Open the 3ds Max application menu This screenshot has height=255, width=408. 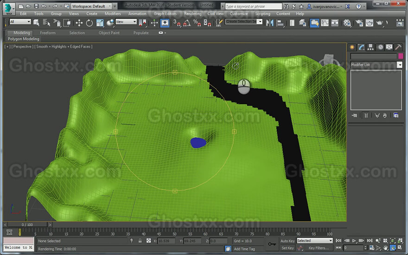pos(9,8)
